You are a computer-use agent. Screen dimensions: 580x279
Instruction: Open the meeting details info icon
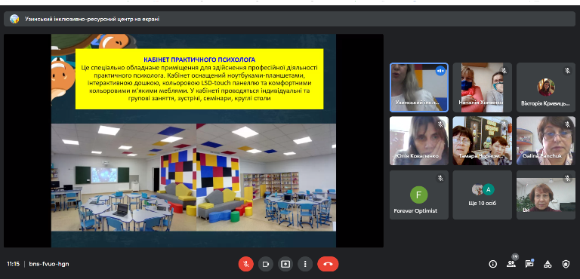[492, 264]
